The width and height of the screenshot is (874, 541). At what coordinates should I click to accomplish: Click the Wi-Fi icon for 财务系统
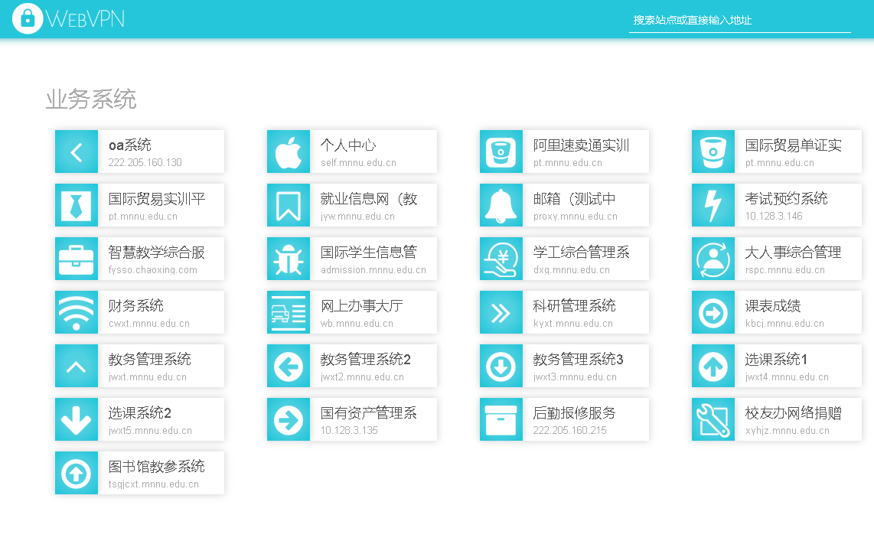coord(77,313)
